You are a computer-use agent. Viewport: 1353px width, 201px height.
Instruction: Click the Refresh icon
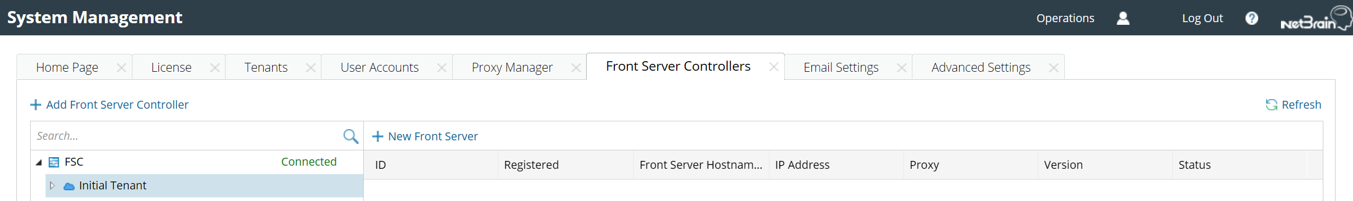(x=1271, y=104)
